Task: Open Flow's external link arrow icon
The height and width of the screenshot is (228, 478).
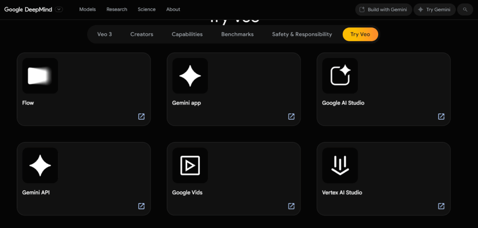Action: click(141, 117)
